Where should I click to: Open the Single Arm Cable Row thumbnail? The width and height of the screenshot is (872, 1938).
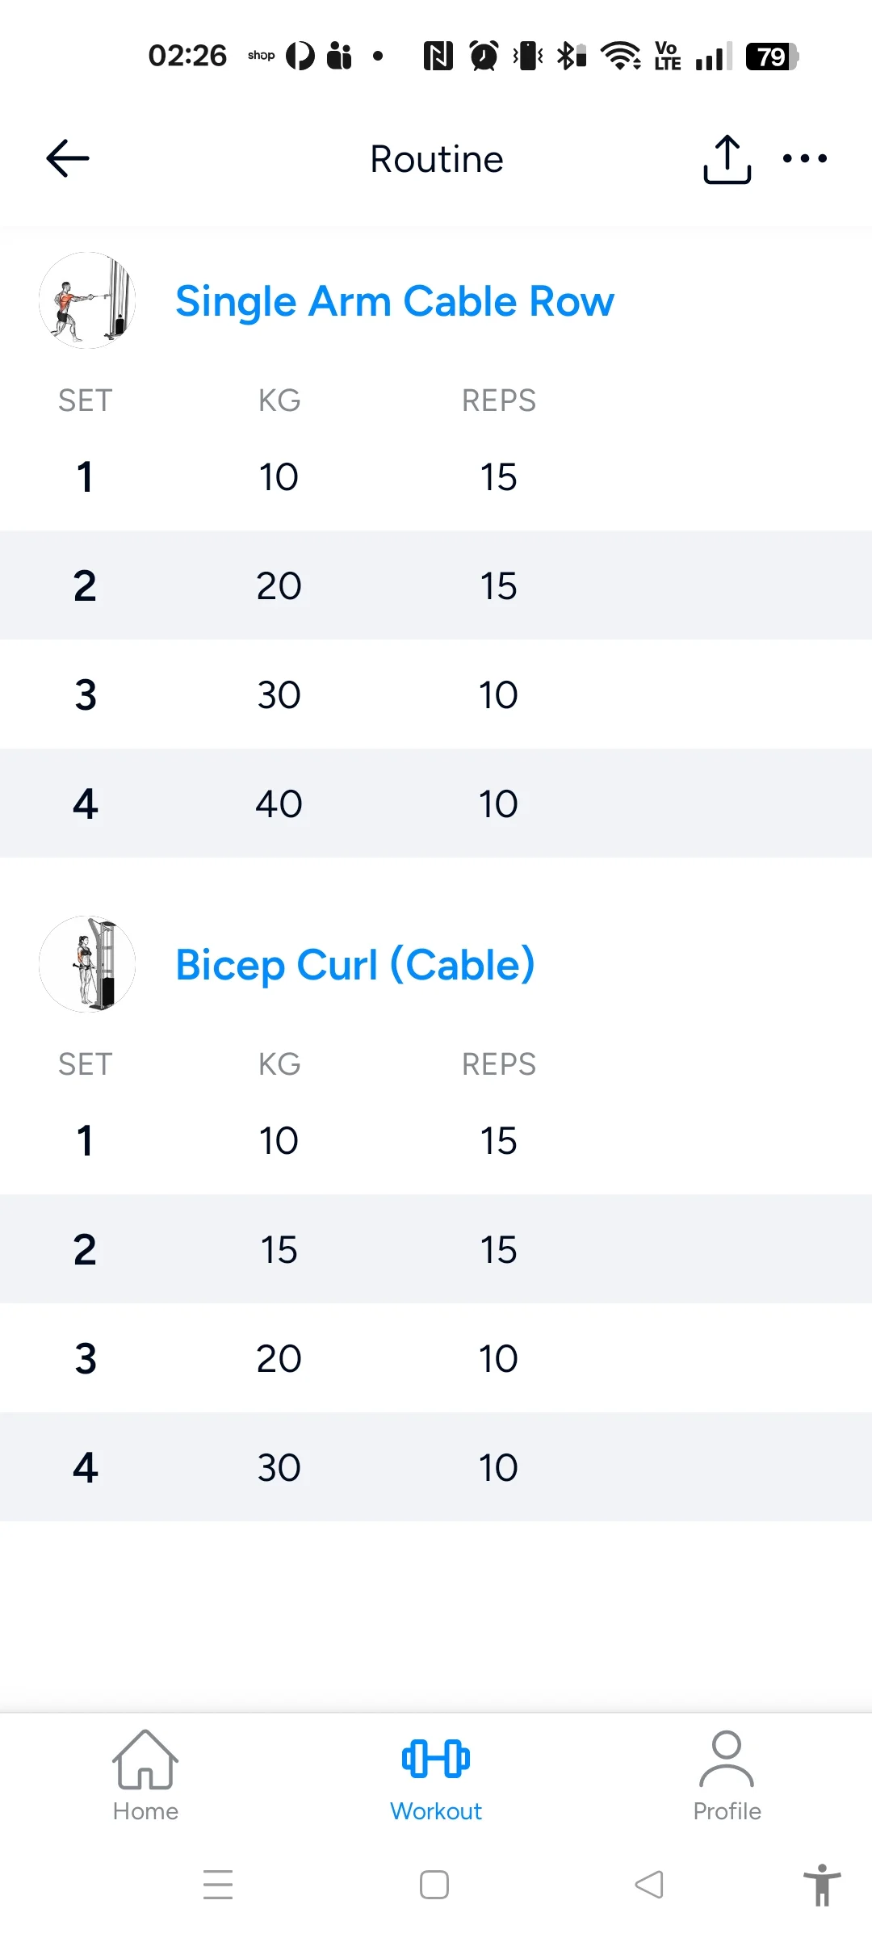tap(87, 300)
